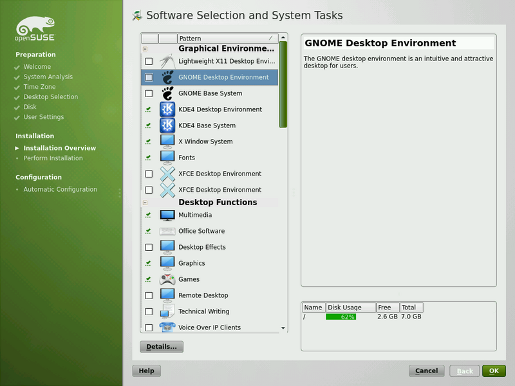515x386 pixels.
Task: Collapse the Graphical Environments group
Action: click(145, 50)
